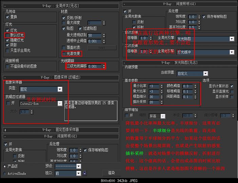Toggle the 置换 displacement checkbox
The height and width of the screenshot is (183, 238).
(x=7, y=17)
